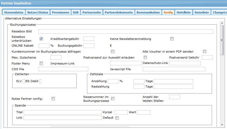Viewport: 227px width, 129px height.
Task: Click the scrollbar down arrow
Action: (222, 125)
